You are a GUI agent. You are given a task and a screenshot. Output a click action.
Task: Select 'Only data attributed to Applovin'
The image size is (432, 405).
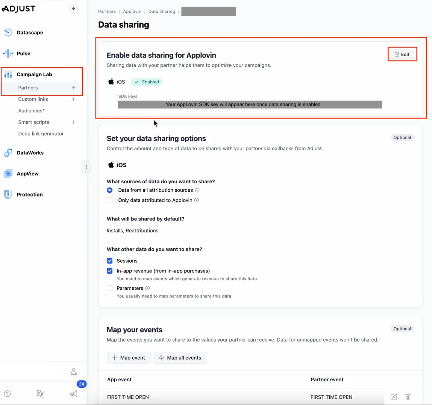[109, 200]
